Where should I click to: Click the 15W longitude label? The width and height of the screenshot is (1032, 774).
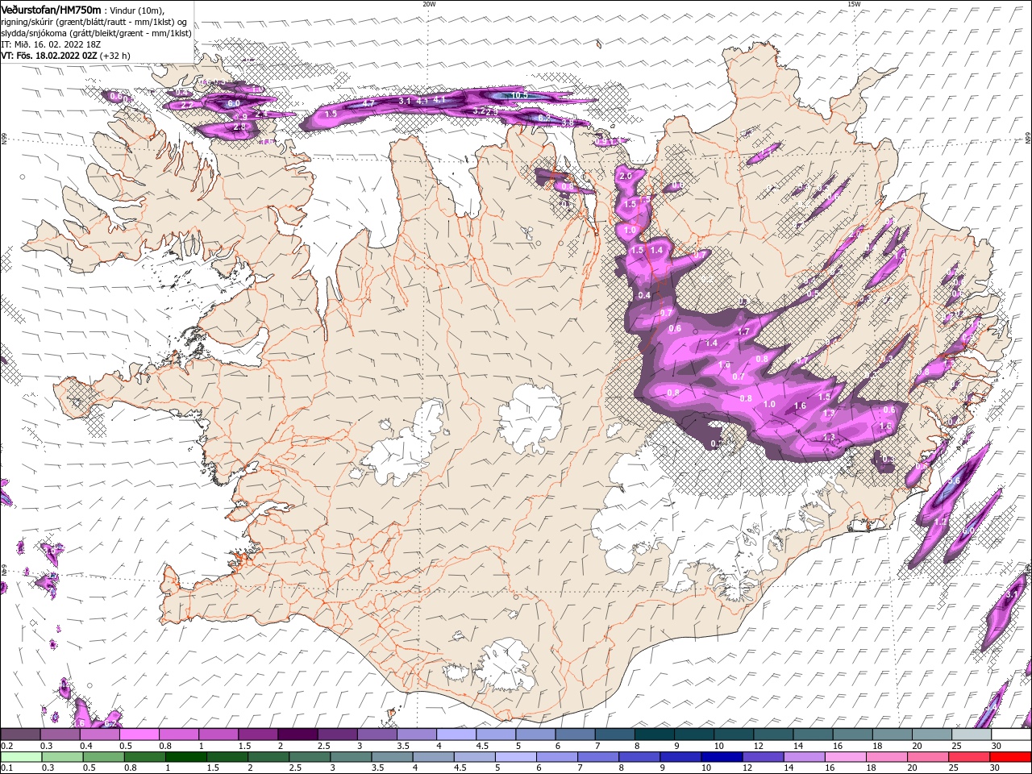[x=854, y=4]
